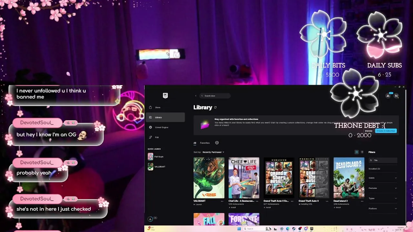Click Installing 54% status under GTA V

pos(306,204)
